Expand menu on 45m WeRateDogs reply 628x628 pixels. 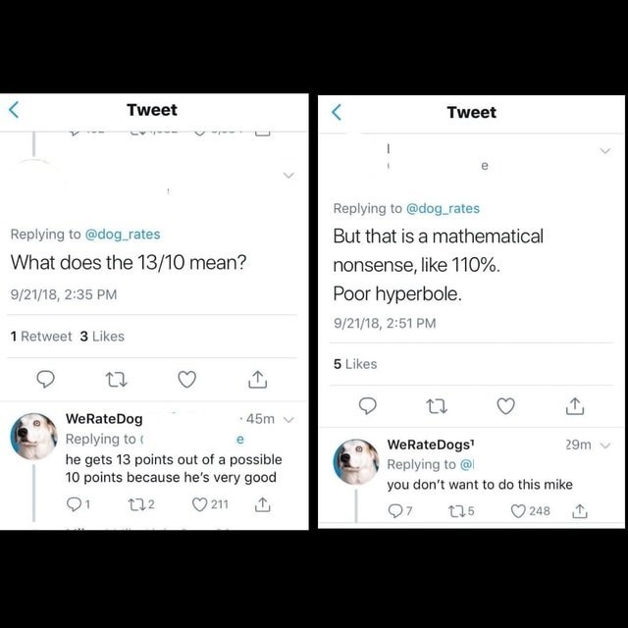[x=288, y=419]
